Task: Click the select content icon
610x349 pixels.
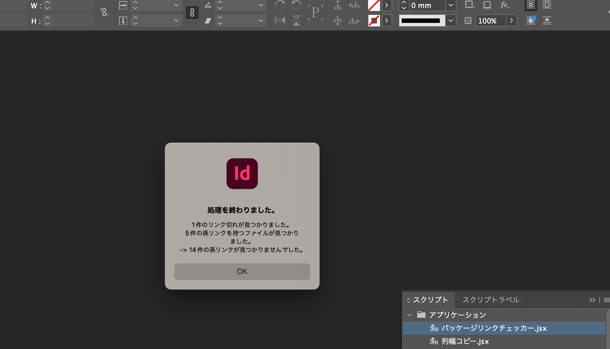Action: 337,21
